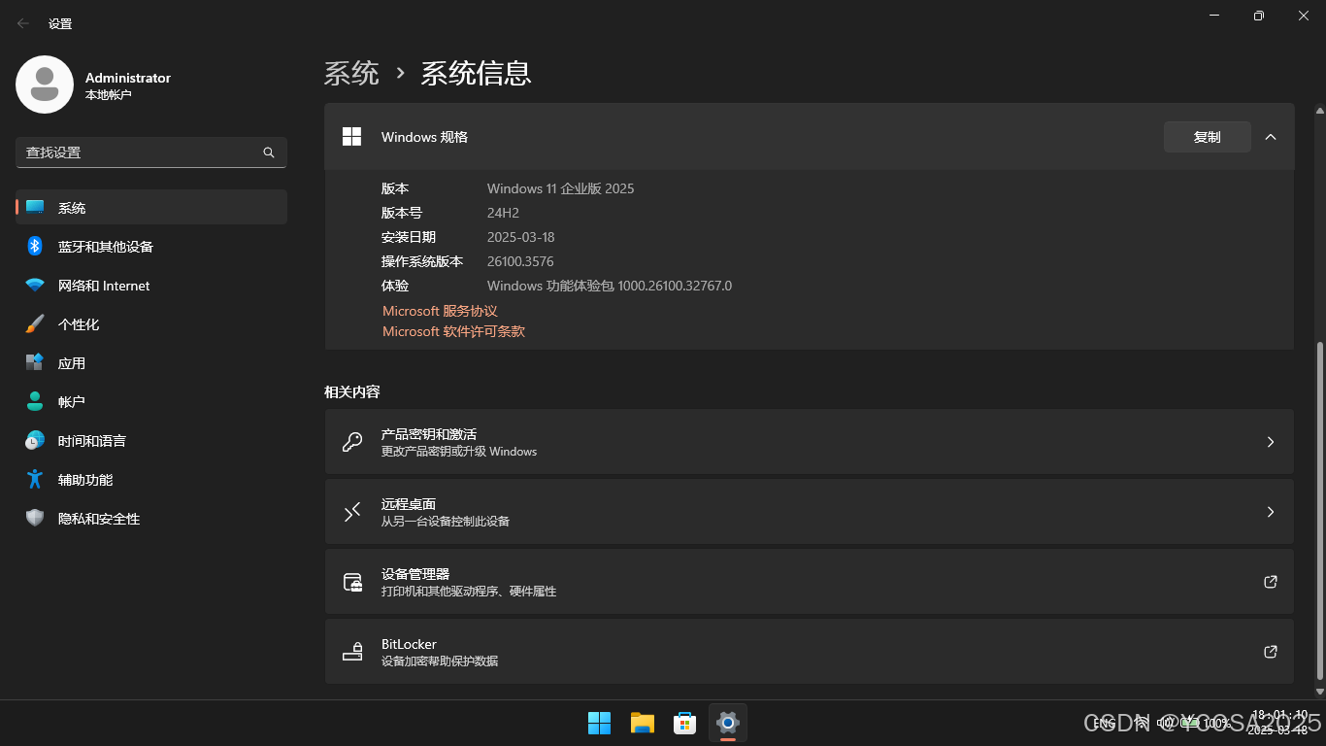Open 网络和 Internet settings

point(151,286)
